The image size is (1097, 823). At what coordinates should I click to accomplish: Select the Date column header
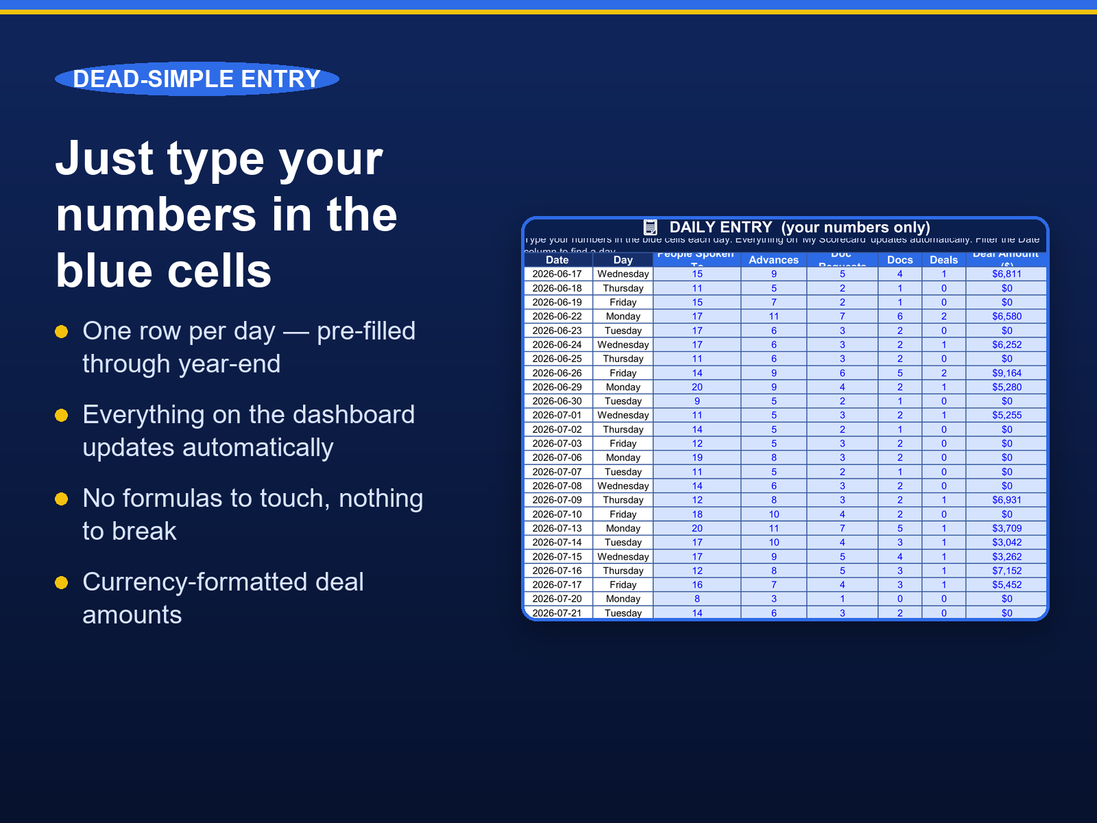pyautogui.click(x=557, y=260)
